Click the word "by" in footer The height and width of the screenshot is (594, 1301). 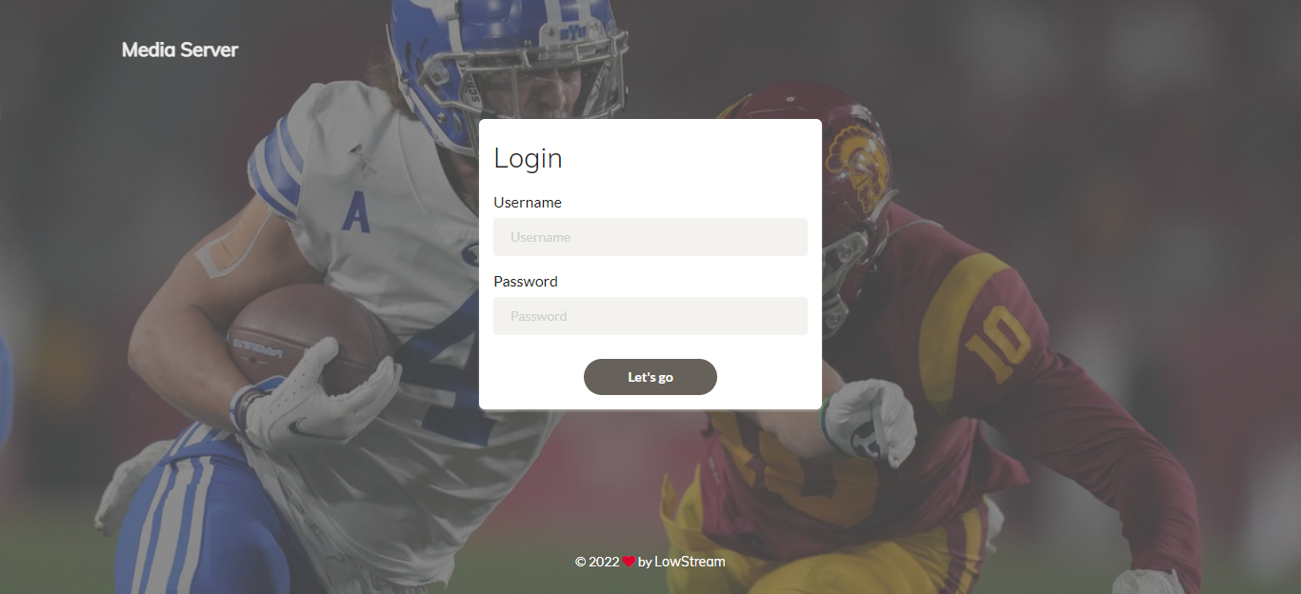click(645, 563)
